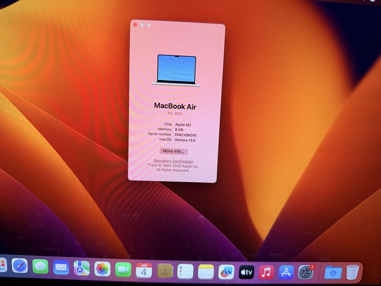381x286 pixels.
Task: Open the Regulatory Certification link
Action: [x=173, y=161]
